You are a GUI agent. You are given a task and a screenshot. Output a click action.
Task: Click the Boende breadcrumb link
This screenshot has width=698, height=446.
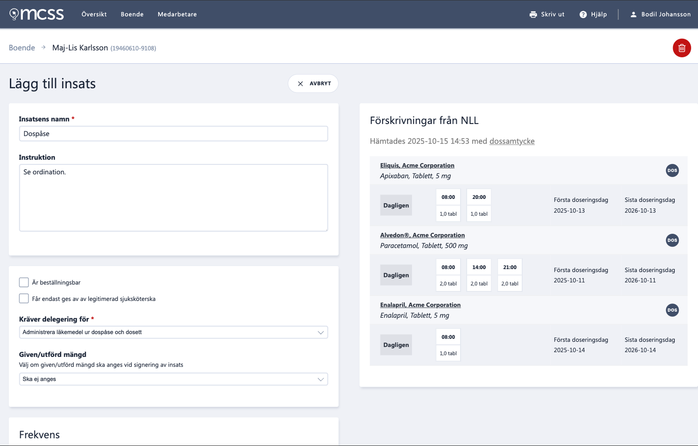pos(22,48)
